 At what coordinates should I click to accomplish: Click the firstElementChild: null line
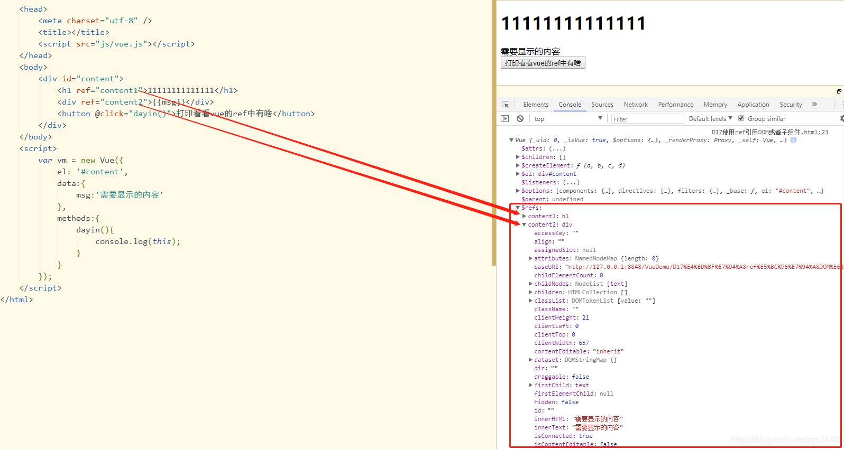point(574,394)
